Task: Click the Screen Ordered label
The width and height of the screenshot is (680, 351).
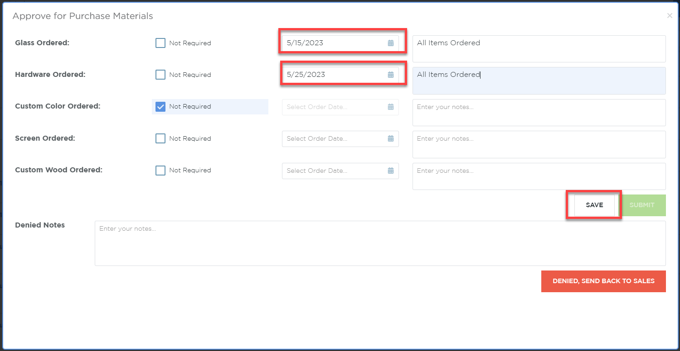Action: click(45, 138)
